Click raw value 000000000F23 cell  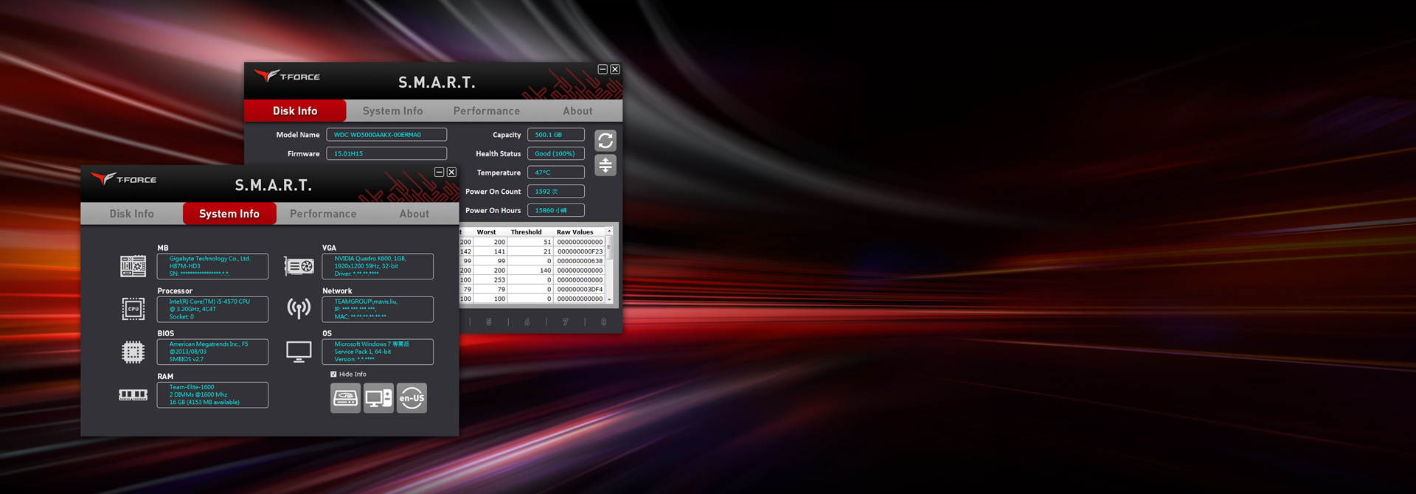[580, 251]
